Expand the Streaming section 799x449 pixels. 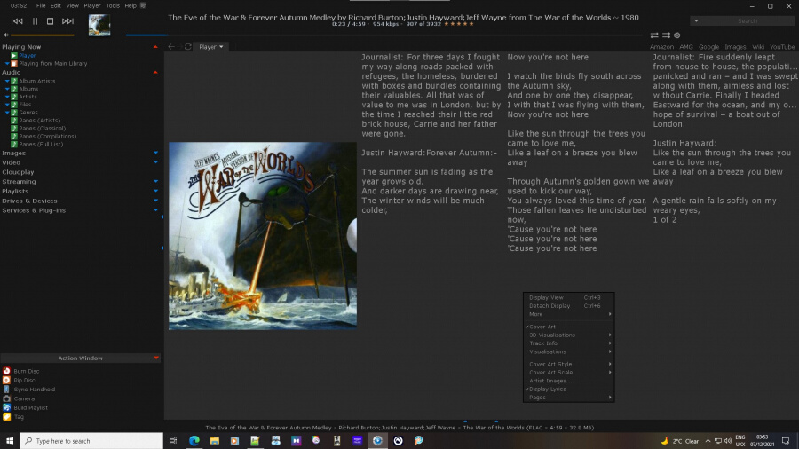[x=155, y=181]
